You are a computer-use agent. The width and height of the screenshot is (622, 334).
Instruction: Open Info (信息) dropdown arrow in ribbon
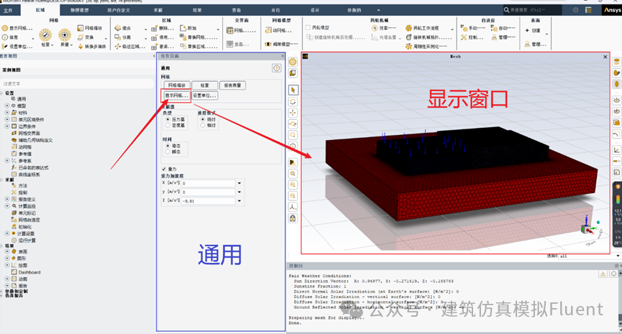pos(33,39)
